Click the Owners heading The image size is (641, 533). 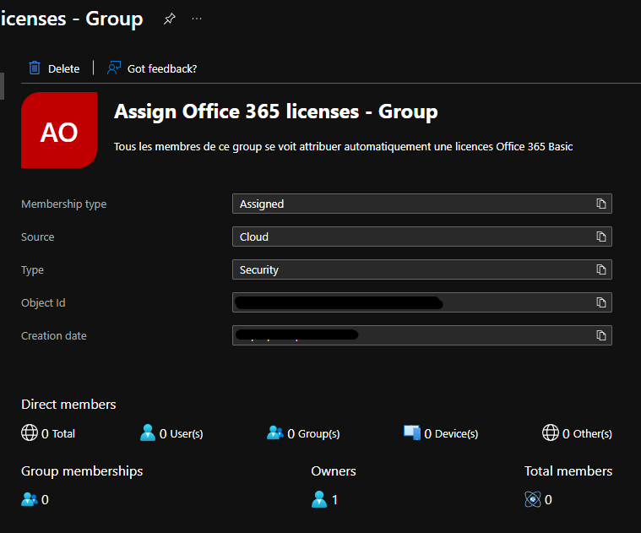pyautogui.click(x=334, y=470)
